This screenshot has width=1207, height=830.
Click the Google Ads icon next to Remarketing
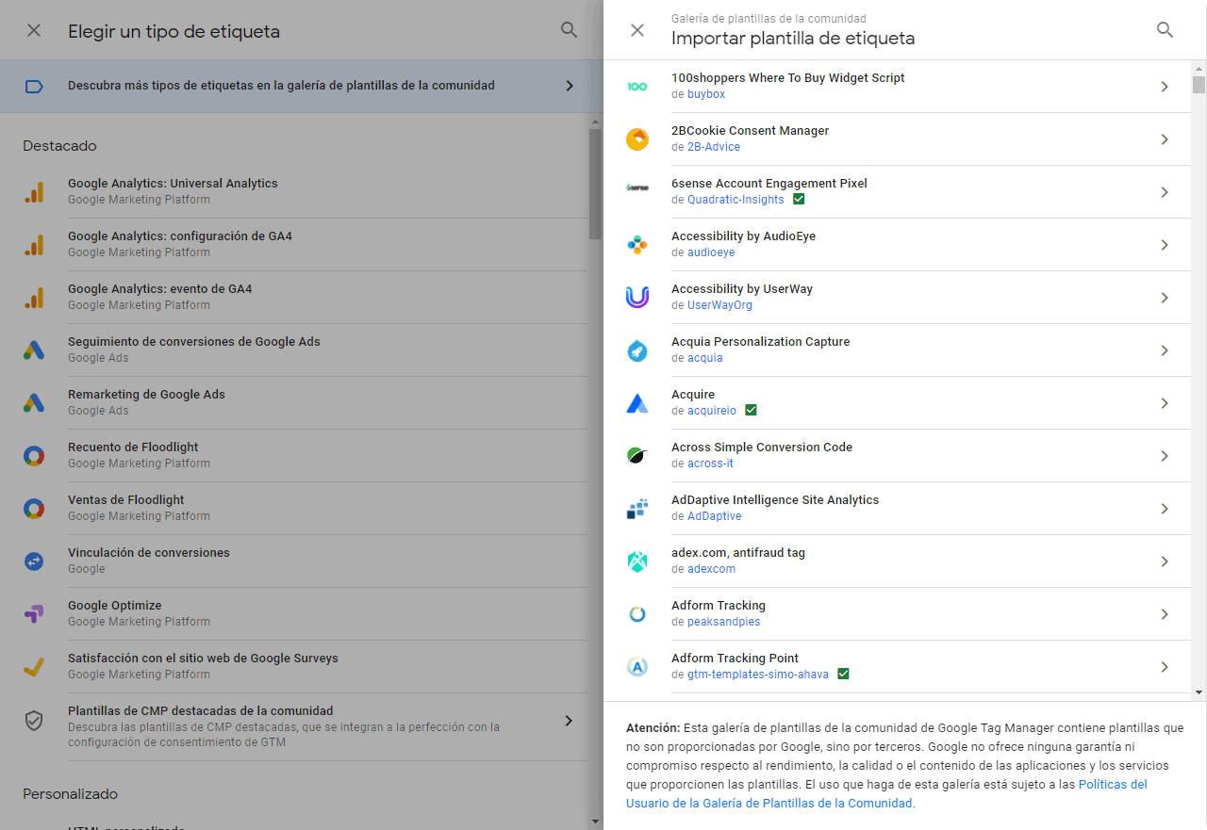35,402
